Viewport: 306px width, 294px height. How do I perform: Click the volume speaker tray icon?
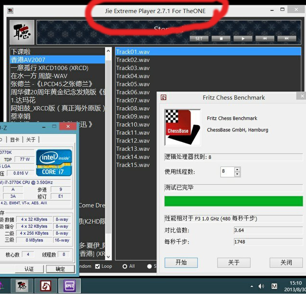[261, 286]
